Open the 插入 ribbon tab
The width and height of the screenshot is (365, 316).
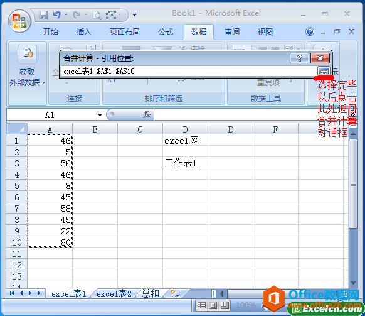tap(84, 31)
